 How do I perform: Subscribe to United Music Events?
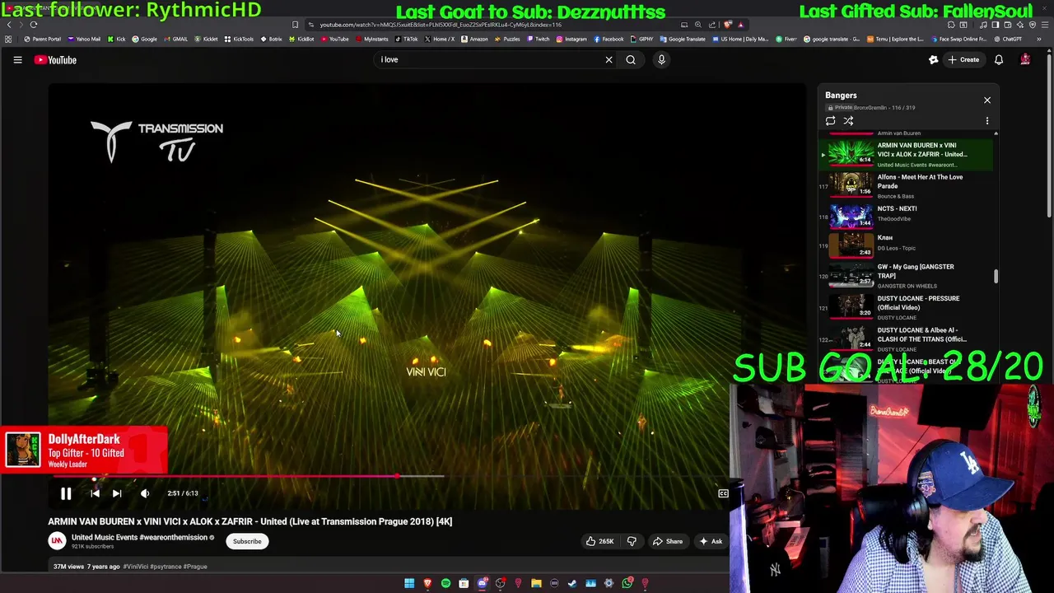[x=247, y=541]
